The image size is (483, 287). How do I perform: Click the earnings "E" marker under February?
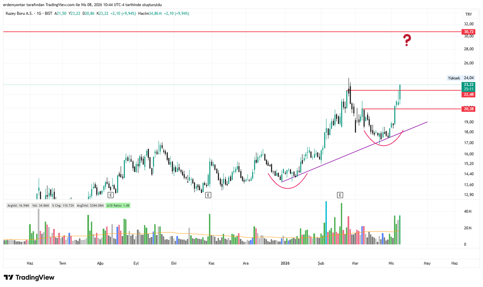[x=340, y=194]
